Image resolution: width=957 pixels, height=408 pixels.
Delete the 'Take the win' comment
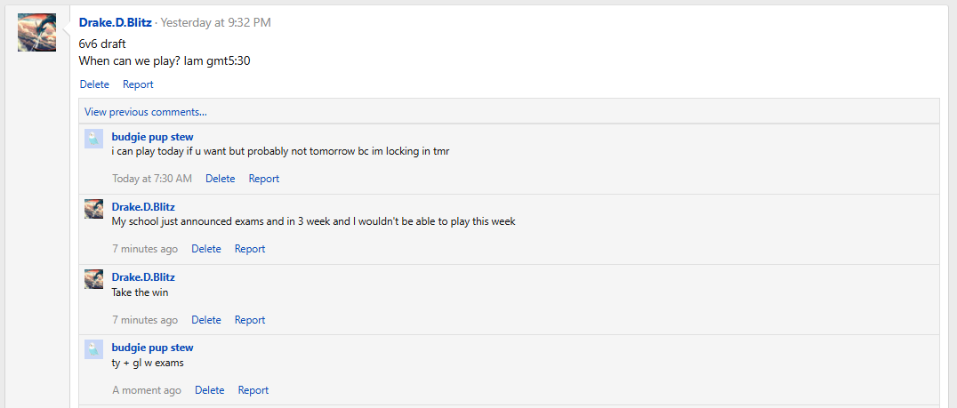(205, 320)
